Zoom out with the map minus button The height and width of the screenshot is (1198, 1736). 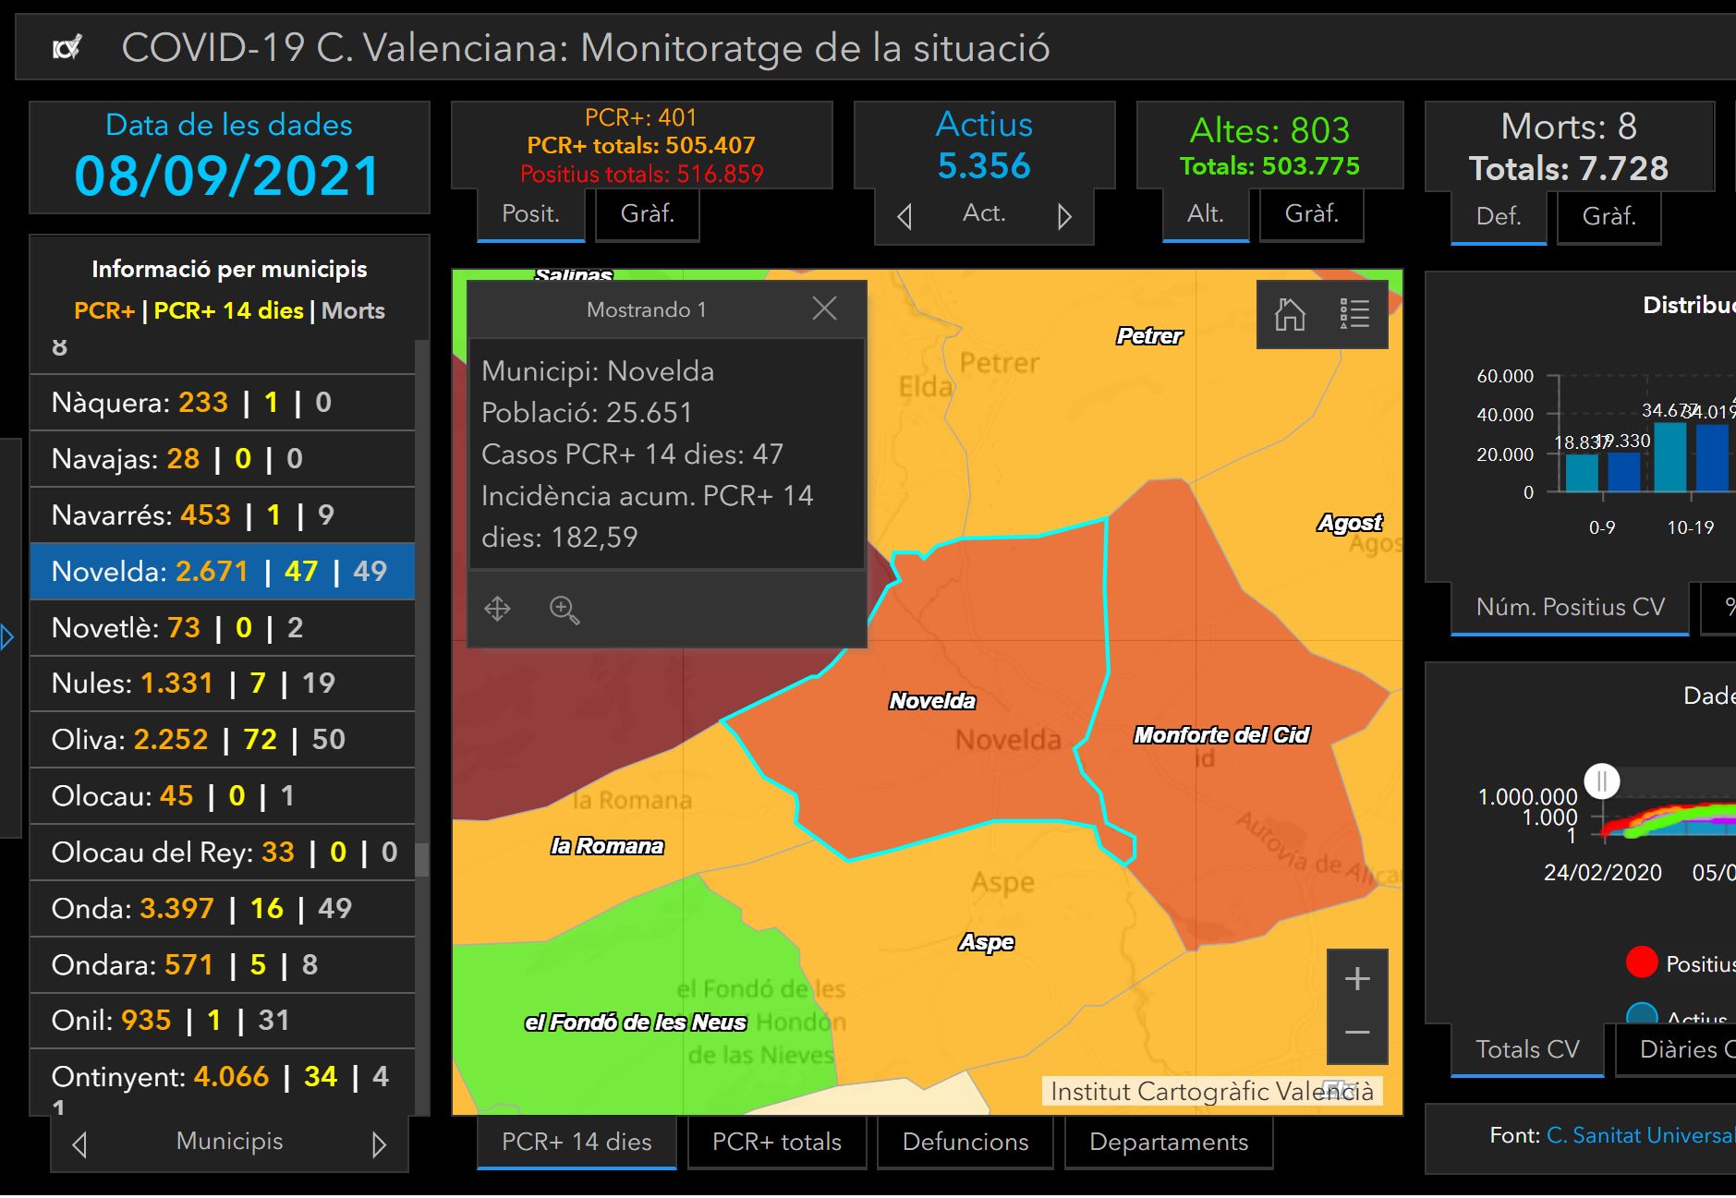click(1356, 1033)
